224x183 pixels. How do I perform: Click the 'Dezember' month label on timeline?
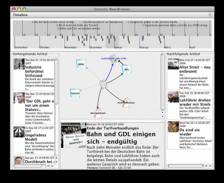[96, 47]
